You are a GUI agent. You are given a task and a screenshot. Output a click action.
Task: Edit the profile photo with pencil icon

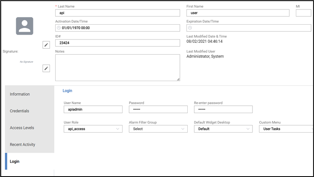pos(46,45)
